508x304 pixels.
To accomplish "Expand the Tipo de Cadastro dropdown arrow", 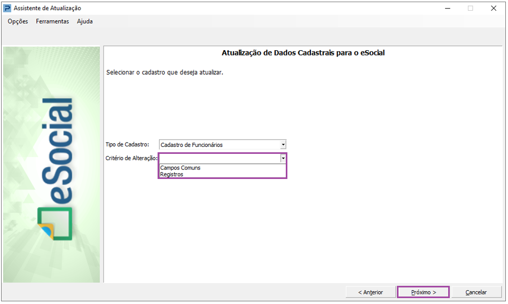I will [283, 145].
